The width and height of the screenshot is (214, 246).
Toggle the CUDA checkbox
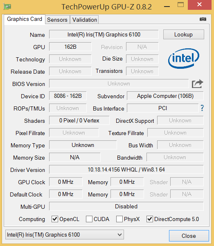tap(89, 219)
